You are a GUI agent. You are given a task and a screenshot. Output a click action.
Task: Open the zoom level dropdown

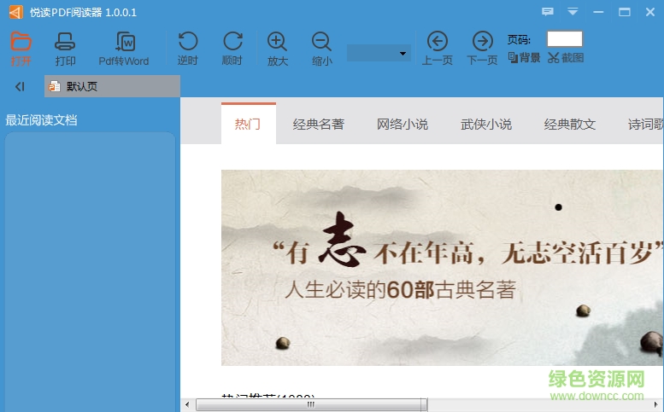tap(403, 54)
